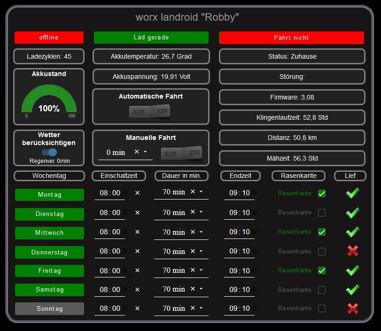Clear the Montag duration value

click(193, 192)
